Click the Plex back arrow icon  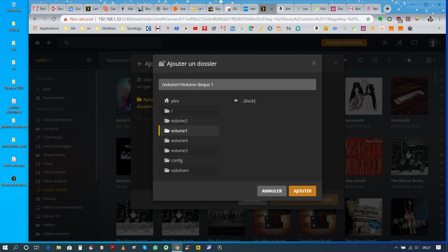click(49, 43)
